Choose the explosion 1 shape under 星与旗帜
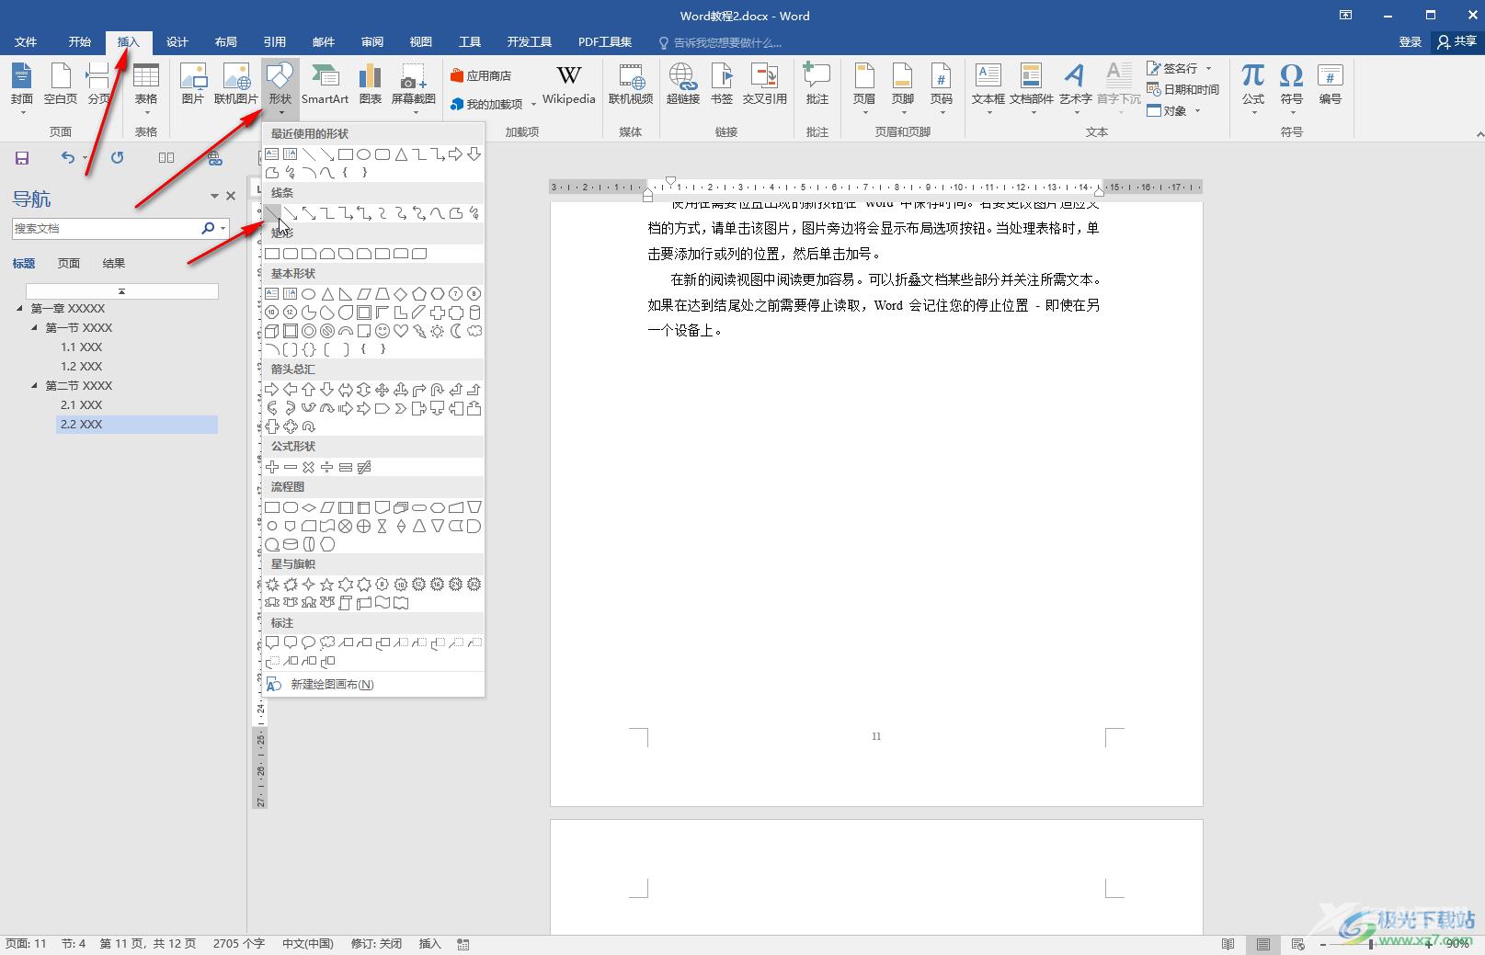 click(x=272, y=585)
